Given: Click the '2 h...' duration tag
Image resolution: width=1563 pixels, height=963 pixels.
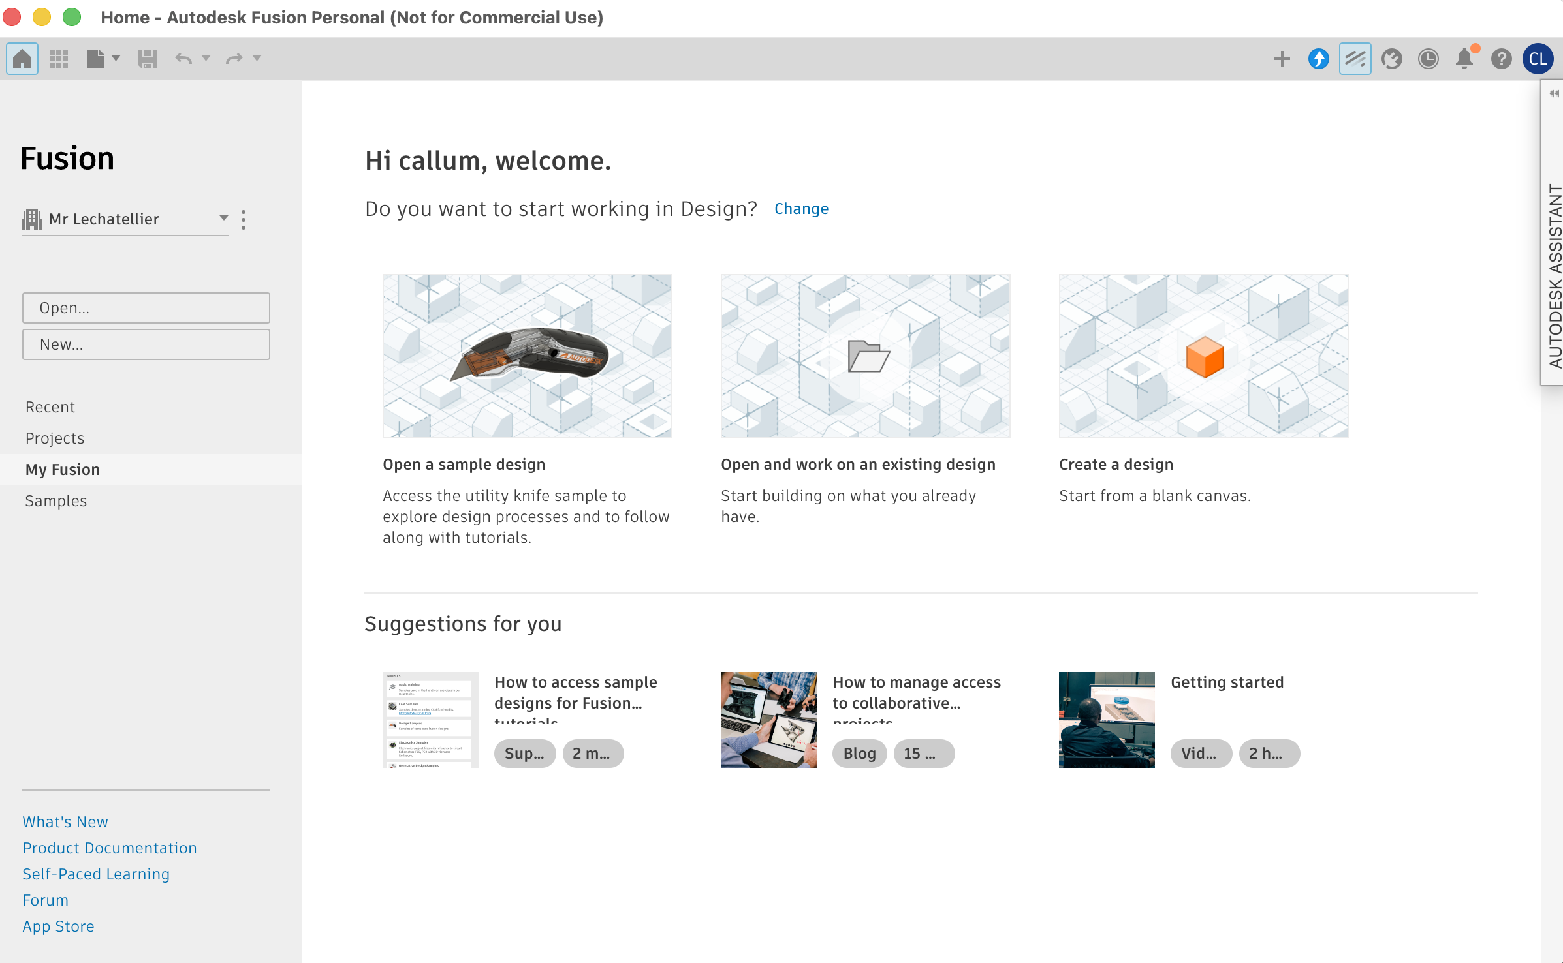Looking at the screenshot, I should [x=1269, y=754].
